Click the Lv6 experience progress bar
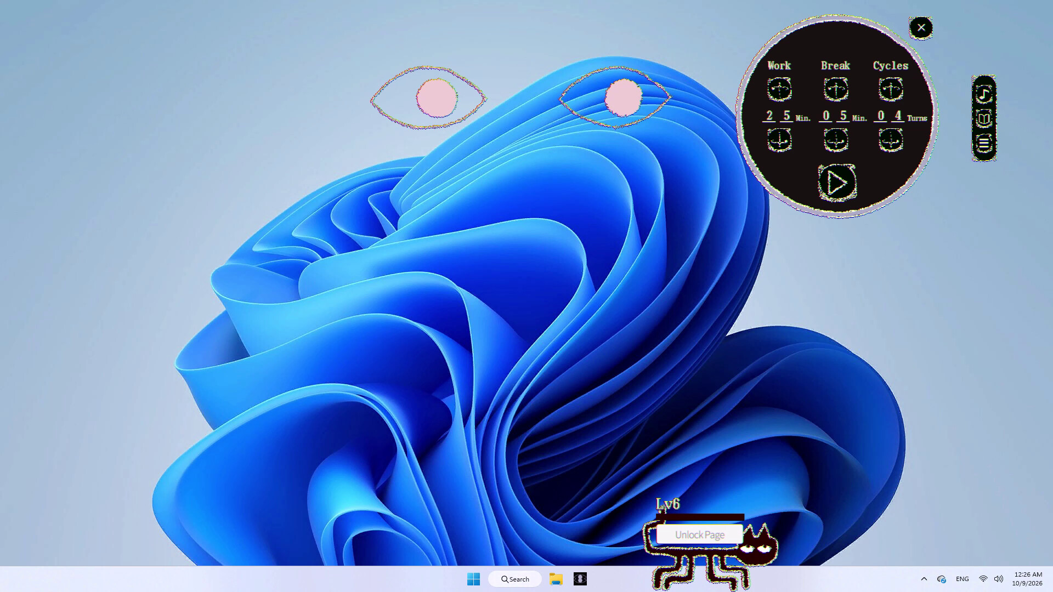The width and height of the screenshot is (1053, 592). 700,517
